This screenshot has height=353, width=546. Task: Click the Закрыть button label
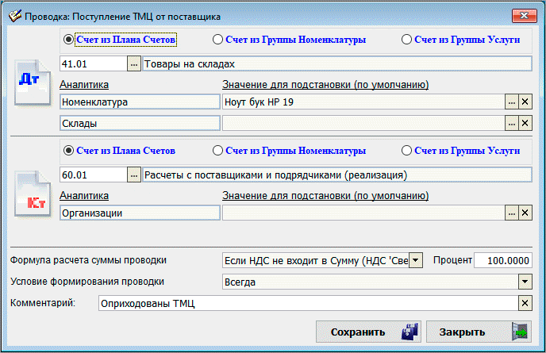pyautogui.click(x=462, y=332)
